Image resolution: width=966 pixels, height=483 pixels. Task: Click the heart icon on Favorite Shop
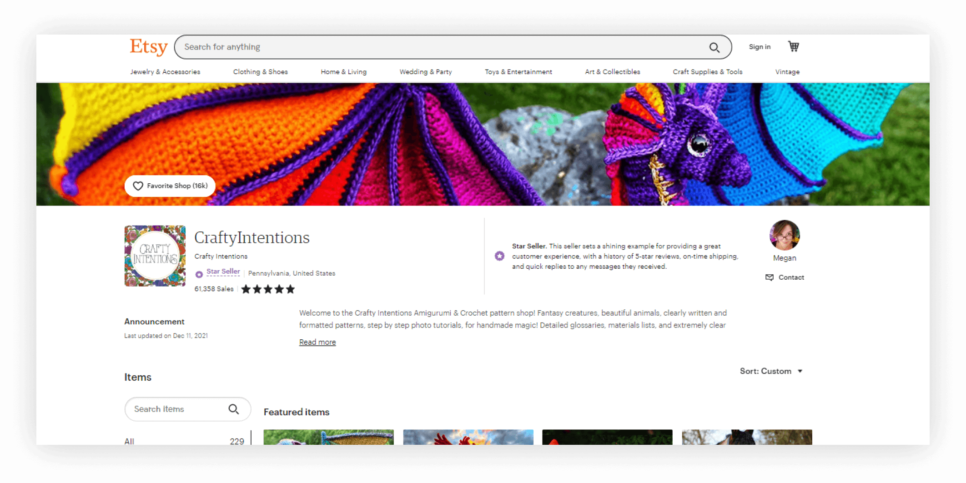click(x=138, y=186)
